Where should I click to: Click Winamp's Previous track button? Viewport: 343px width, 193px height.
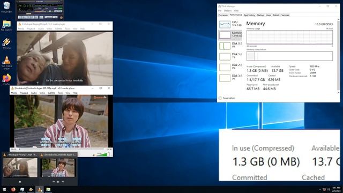20,17
